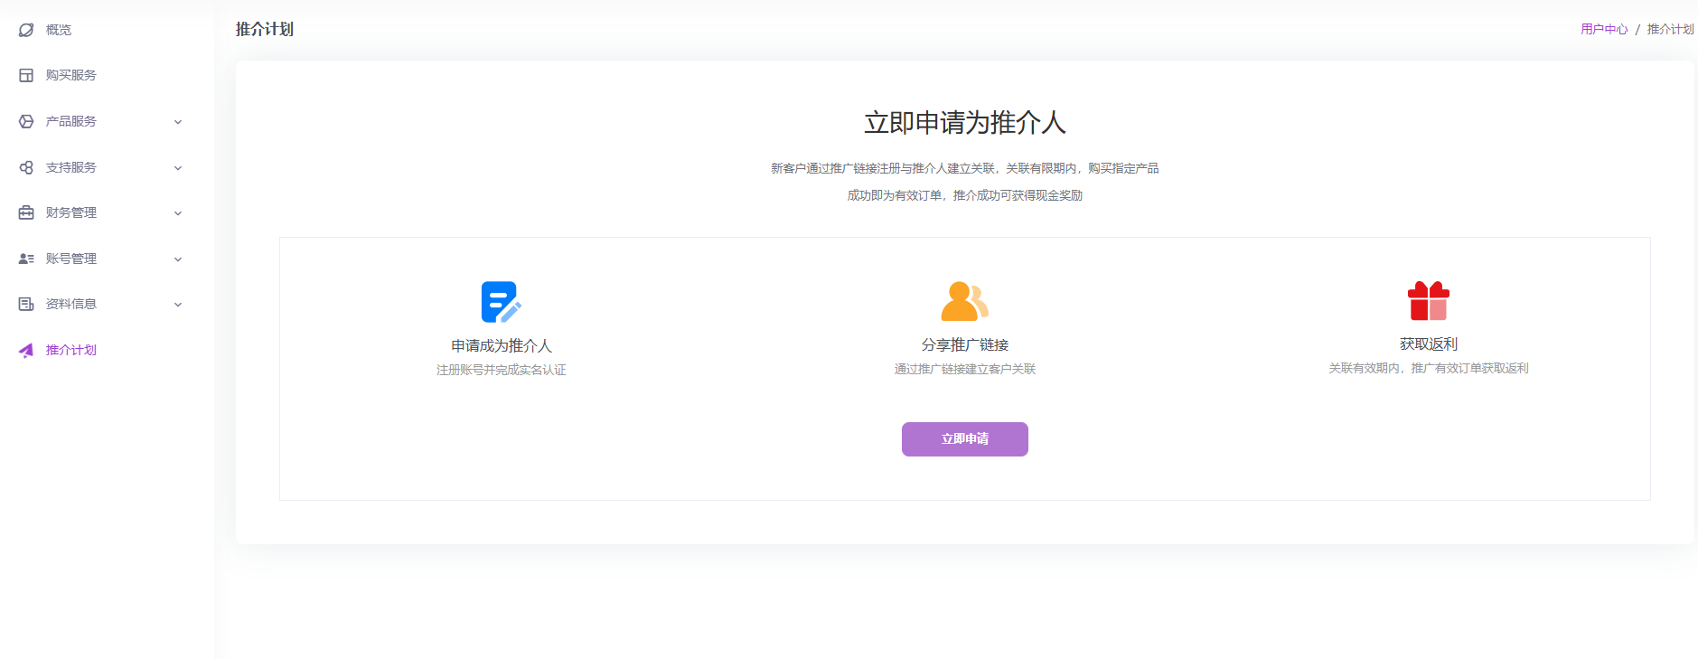Click the 注册账号并完成实名认证 description
The height and width of the screenshot is (659, 1698).
(502, 370)
